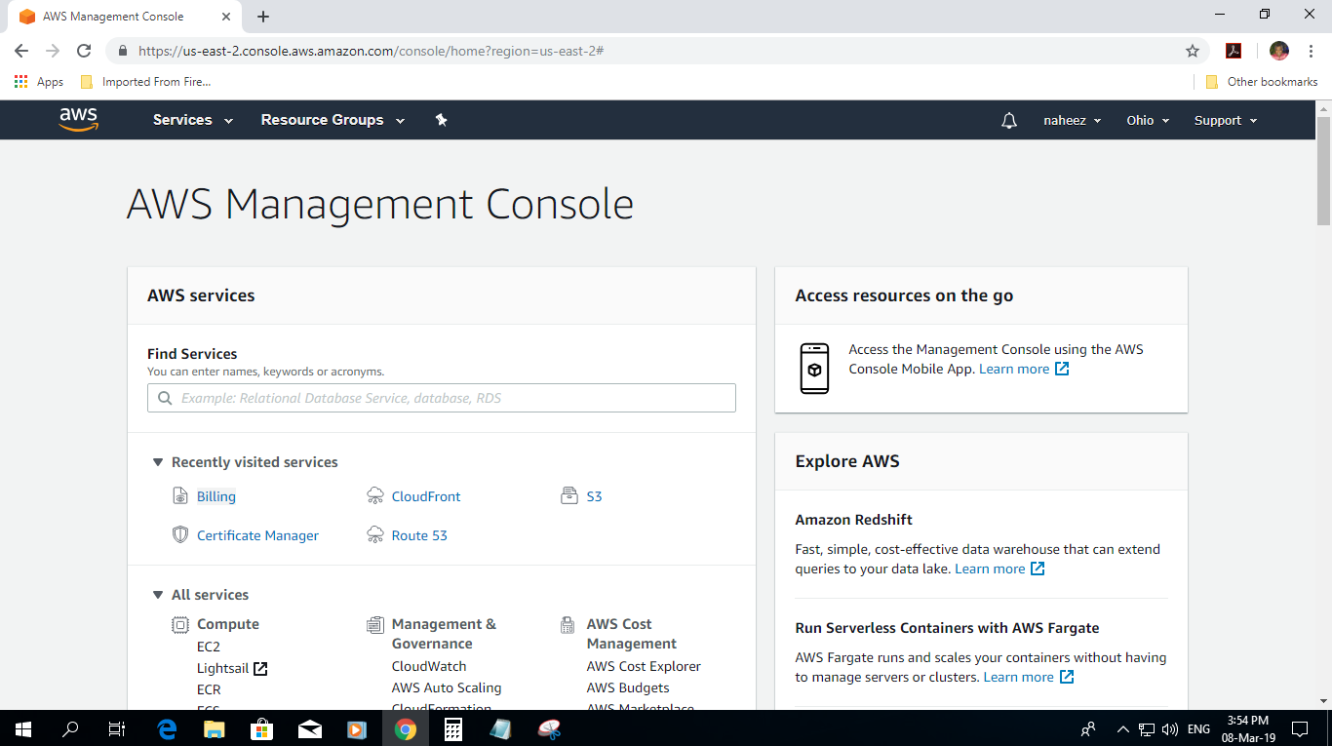Image resolution: width=1332 pixels, height=746 pixels.
Task: Open the EC2 service link
Action: (x=209, y=647)
